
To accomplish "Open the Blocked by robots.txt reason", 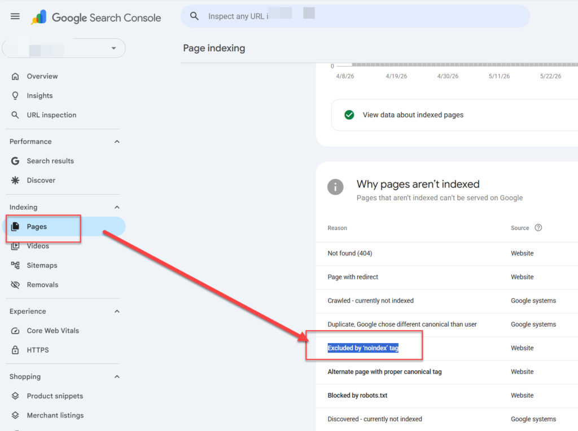I will (447, 395).
